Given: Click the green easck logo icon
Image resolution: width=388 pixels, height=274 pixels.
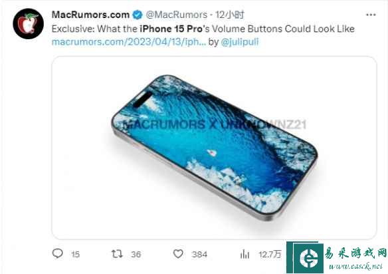Looking at the screenshot, I should (x=308, y=258).
